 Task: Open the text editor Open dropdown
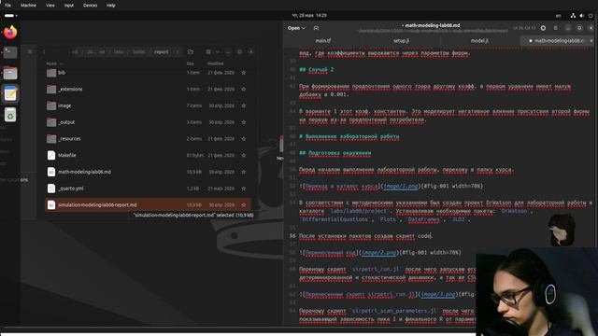[x=296, y=28]
